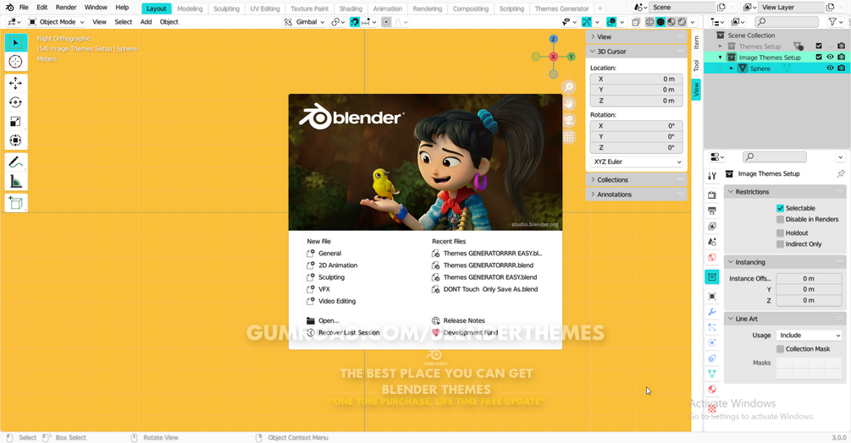Click the viewport zoom magnifier icon
The width and height of the screenshot is (851, 443).
click(x=569, y=86)
